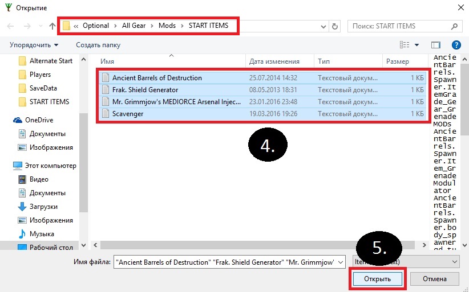Select the Scavenger text file
The width and height of the screenshot is (469, 292).
(127, 114)
